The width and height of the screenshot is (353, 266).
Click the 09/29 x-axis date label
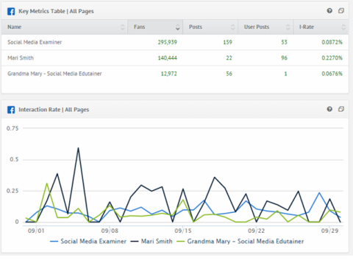pos(329,231)
